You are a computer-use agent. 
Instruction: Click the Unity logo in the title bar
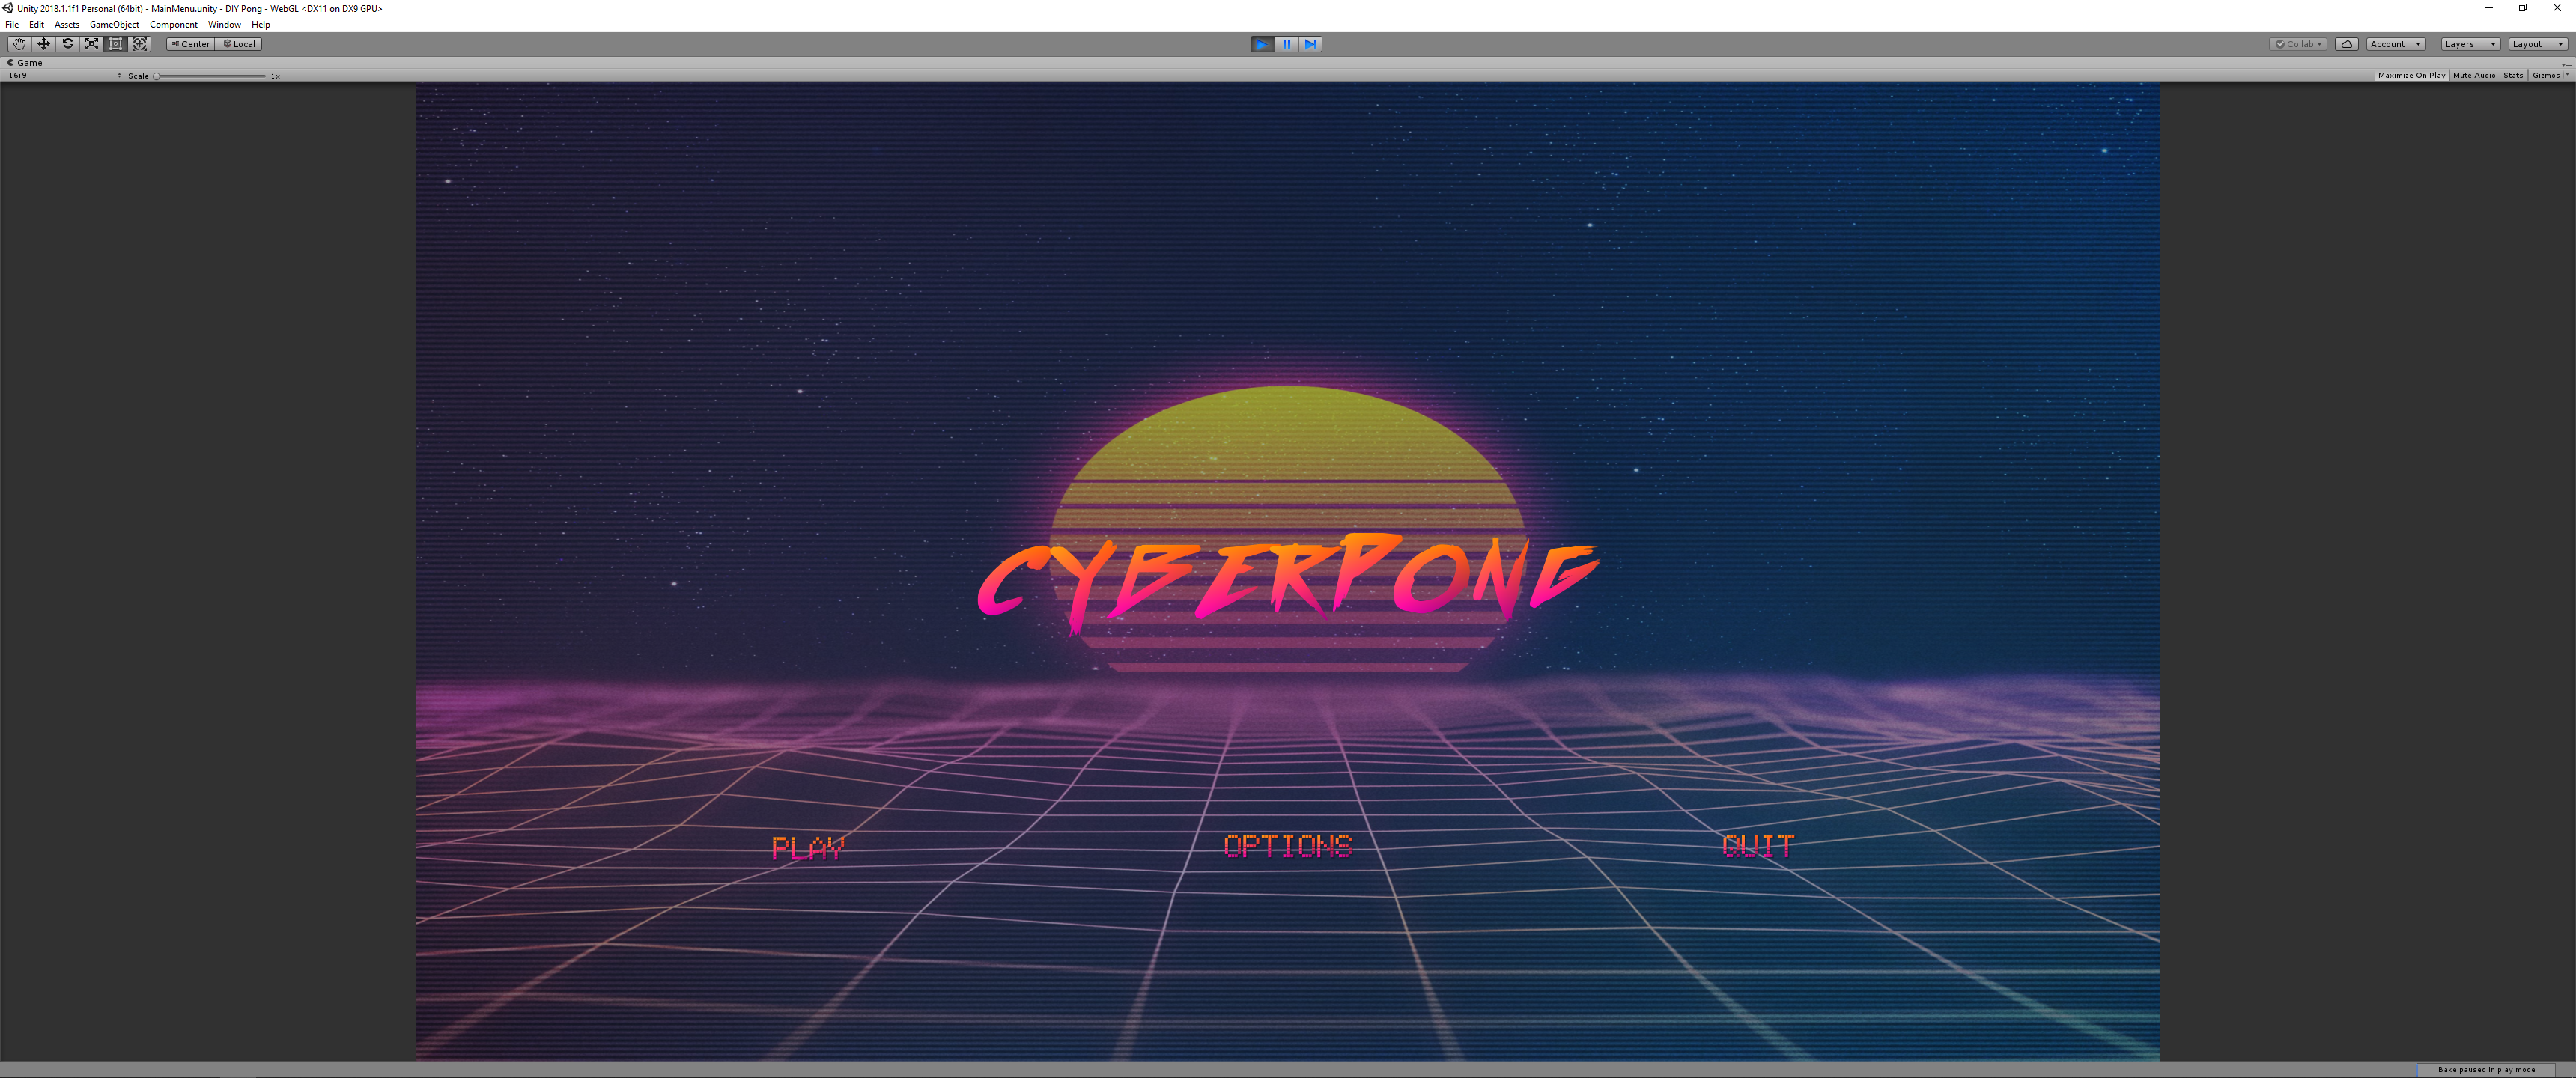7,8
